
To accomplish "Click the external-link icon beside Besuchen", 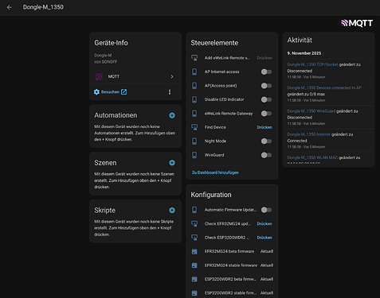I will tap(123, 92).
